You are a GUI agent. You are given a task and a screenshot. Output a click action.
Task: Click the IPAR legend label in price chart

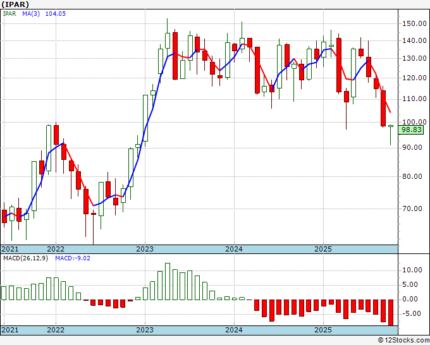9,13
